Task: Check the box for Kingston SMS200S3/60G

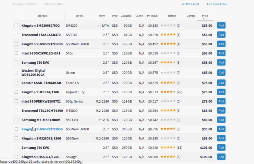Action: click(x=16, y=25)
